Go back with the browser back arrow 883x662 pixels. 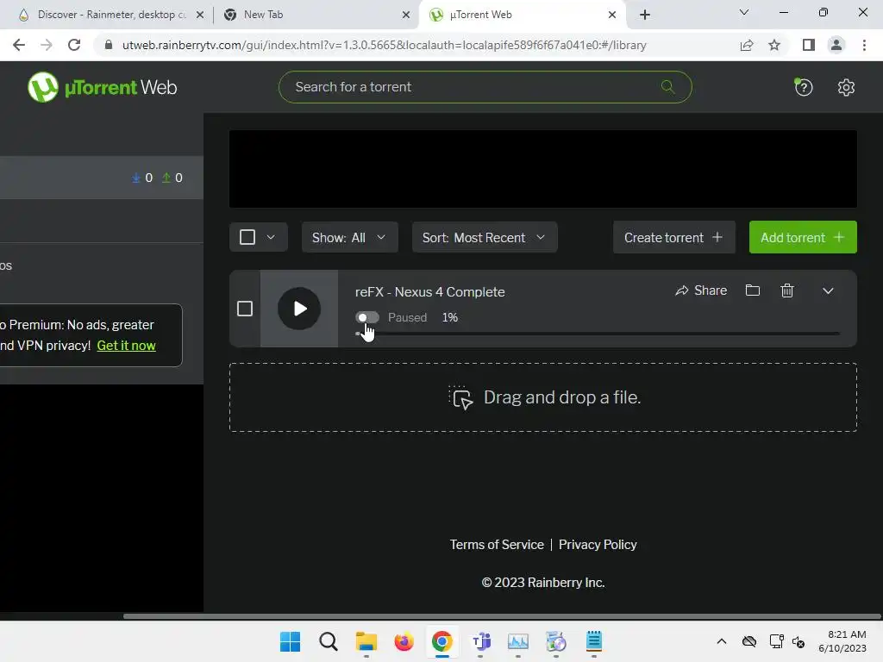coord(19,45)
